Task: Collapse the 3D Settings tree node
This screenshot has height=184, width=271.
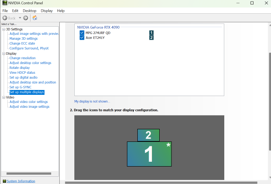Action: pos(3,29)
